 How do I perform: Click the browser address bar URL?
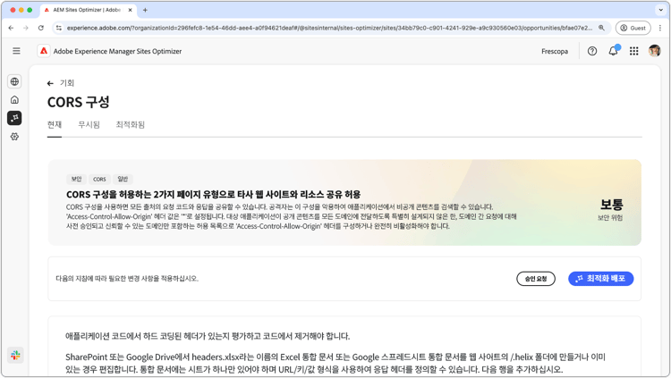(x=329, y=28)
